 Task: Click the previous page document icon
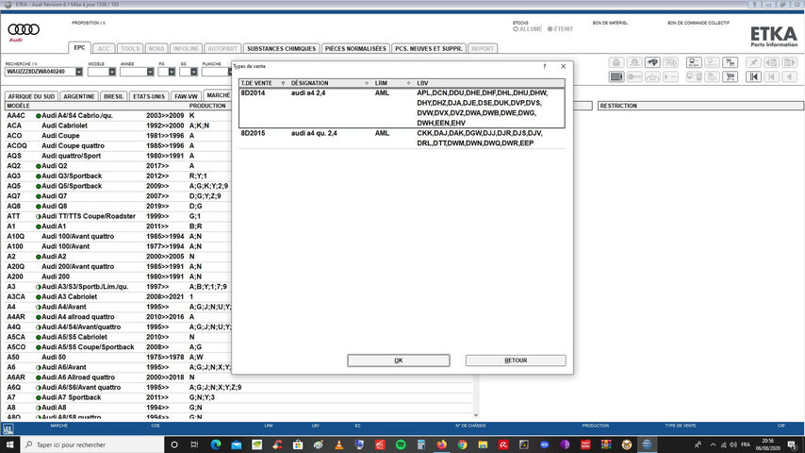[x=771, y=62]
